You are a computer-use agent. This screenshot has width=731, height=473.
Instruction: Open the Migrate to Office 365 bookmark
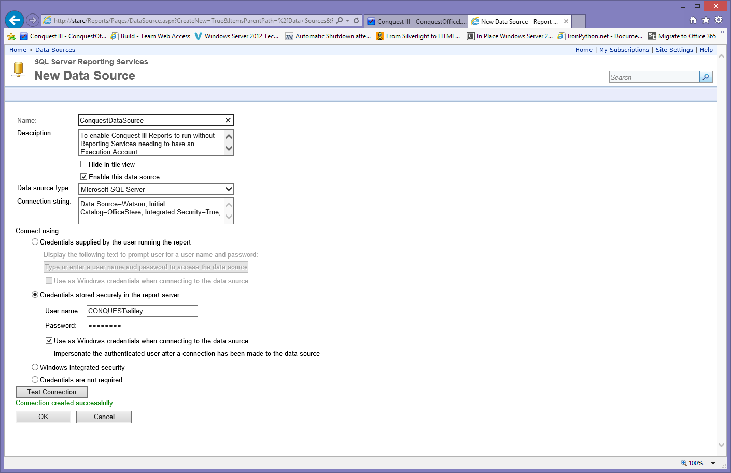[x=682, y=36]
